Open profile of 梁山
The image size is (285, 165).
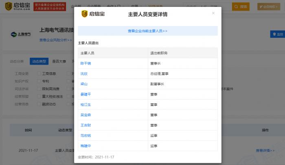tap(84, 84)
